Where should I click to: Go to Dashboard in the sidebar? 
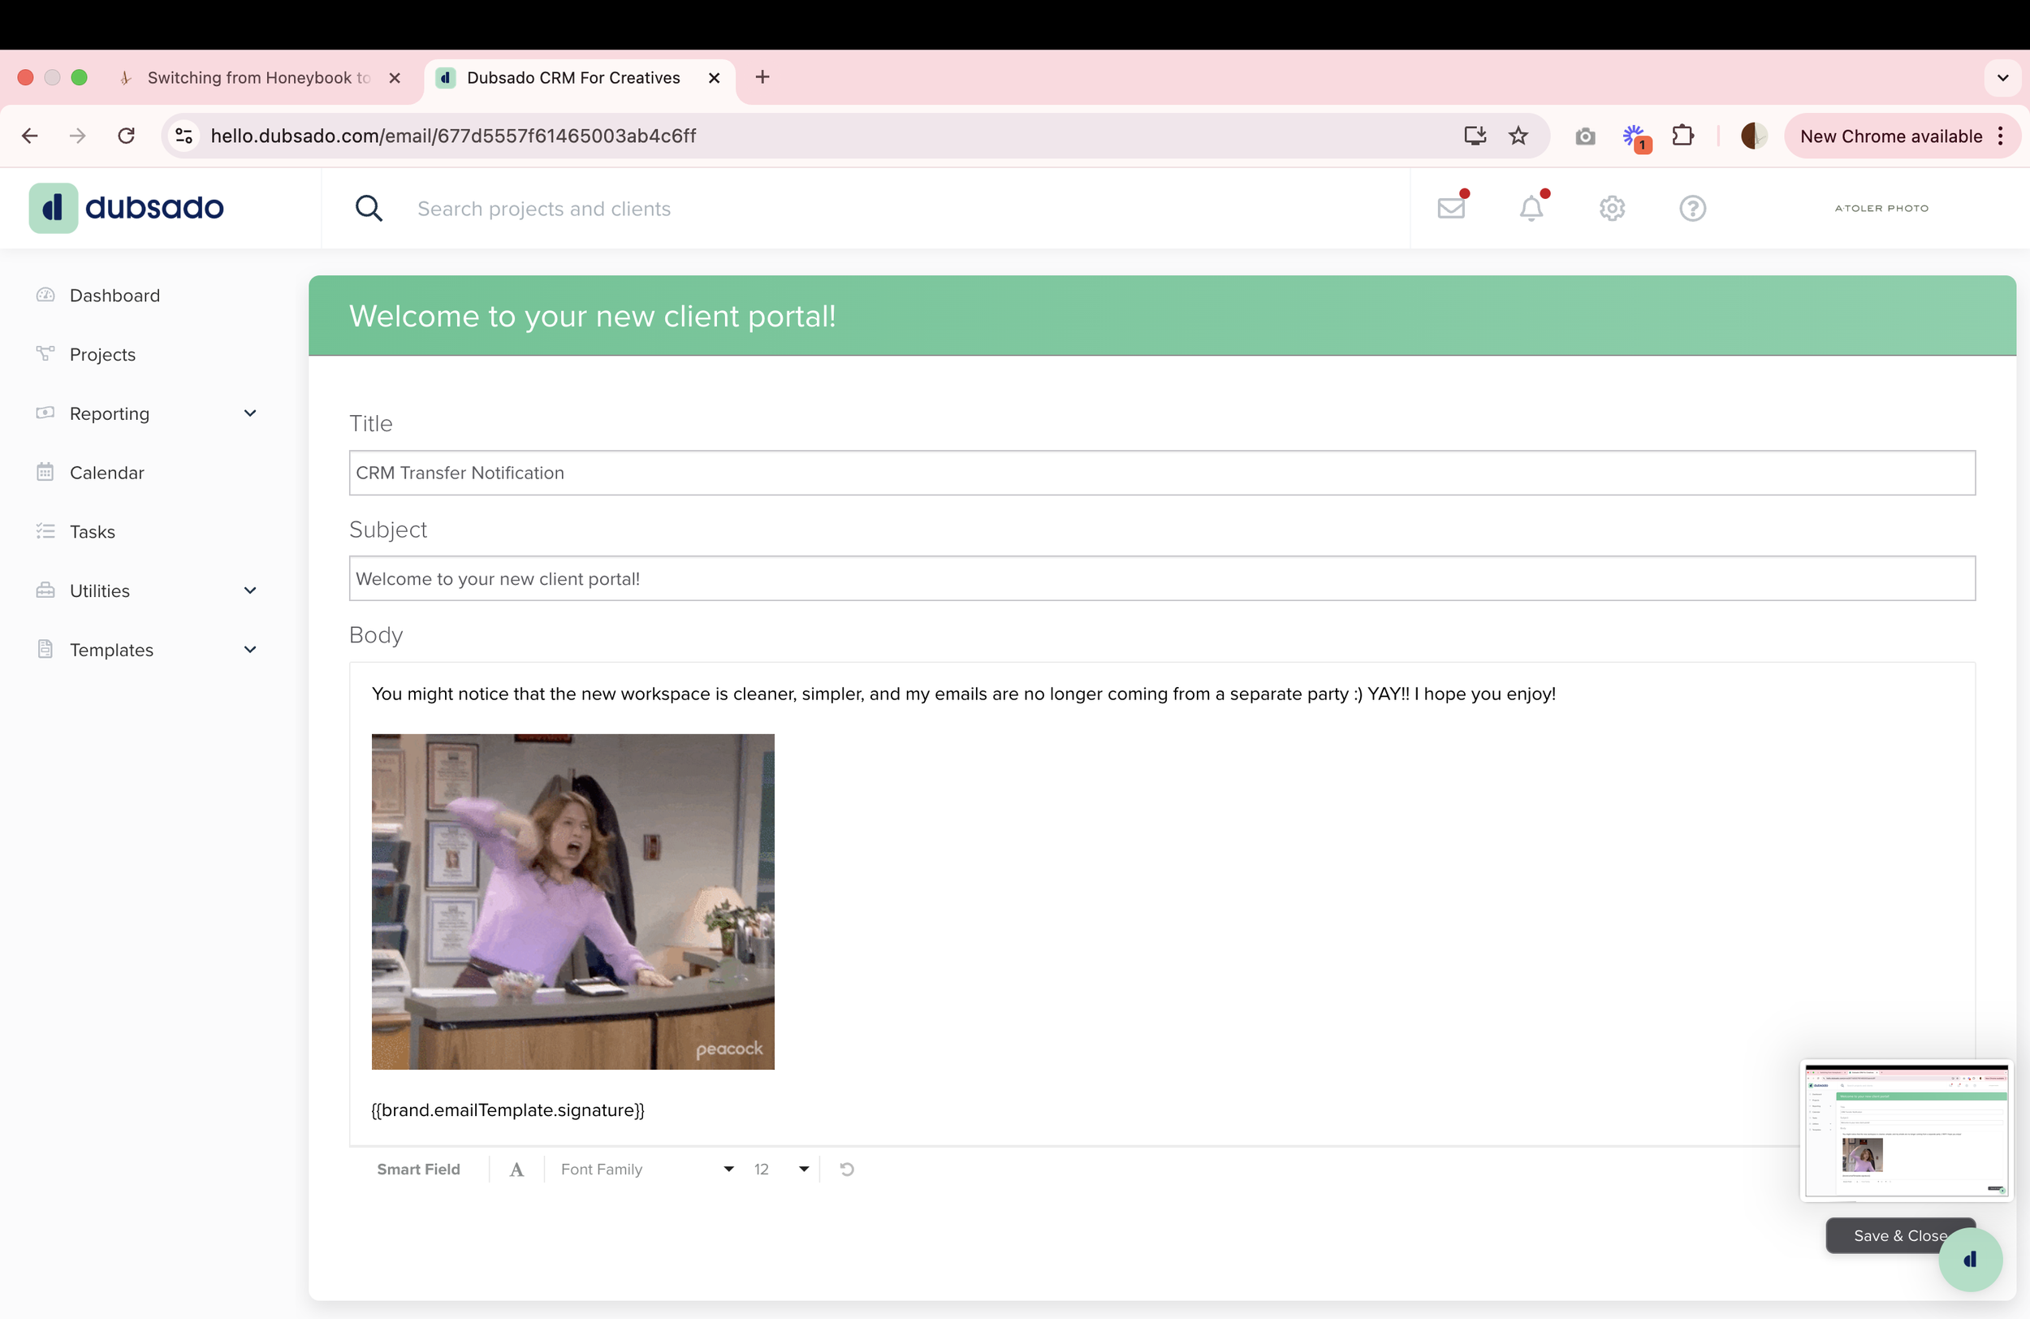coord(114,295)
